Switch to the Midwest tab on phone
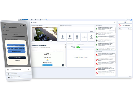The height and width of the screenshot is (100, 133). 15,35
